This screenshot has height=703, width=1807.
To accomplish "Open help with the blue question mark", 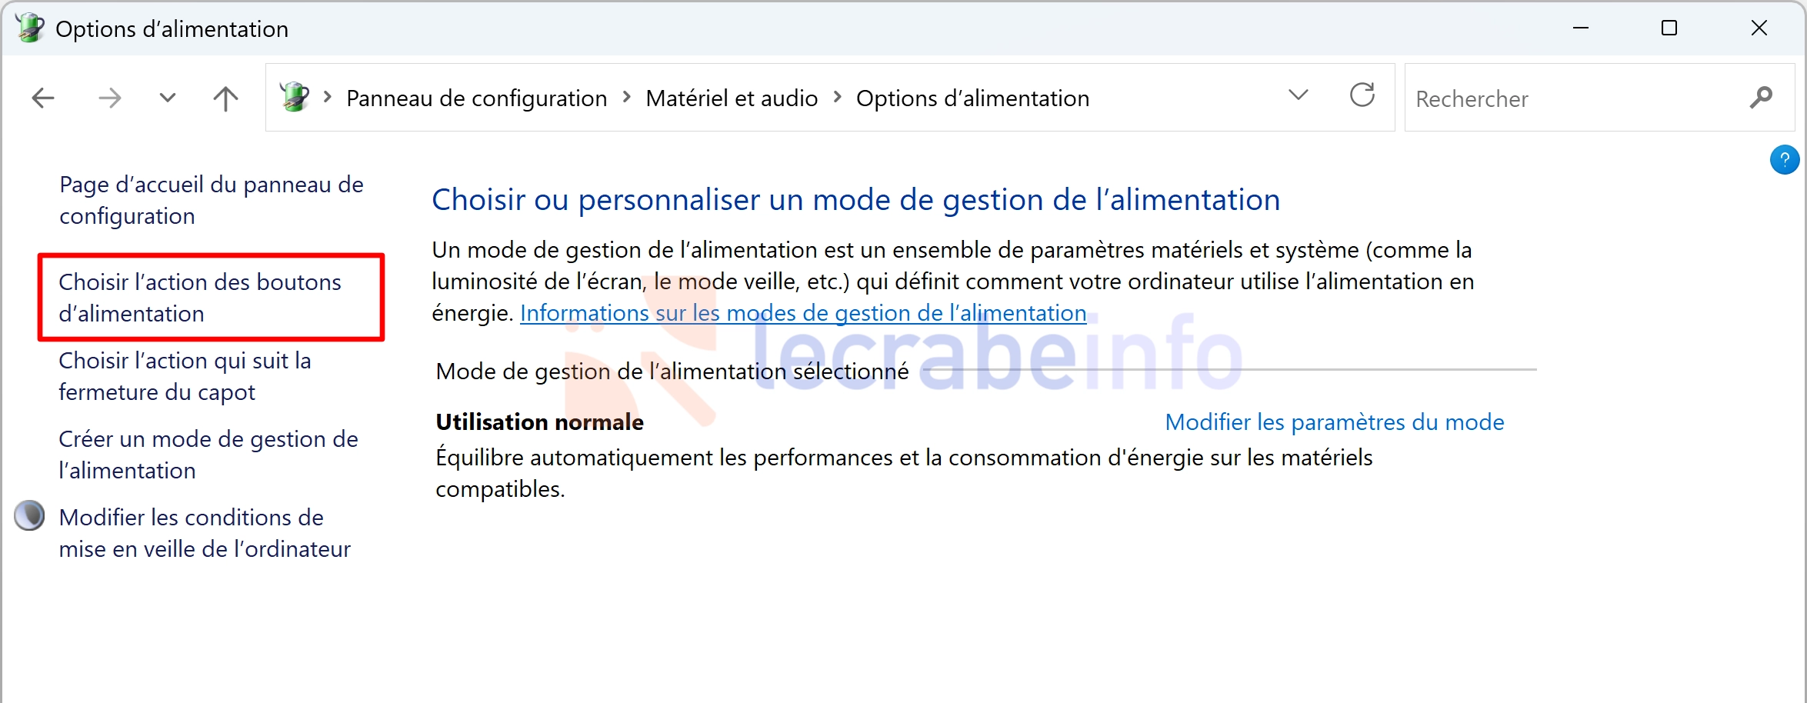I will pyautogui.click(x=1784, y=160).
